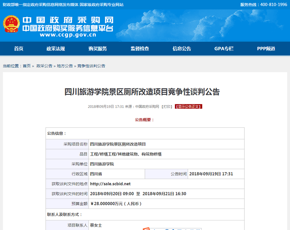Click the 行政区域 value 四川省

point(96,174)
